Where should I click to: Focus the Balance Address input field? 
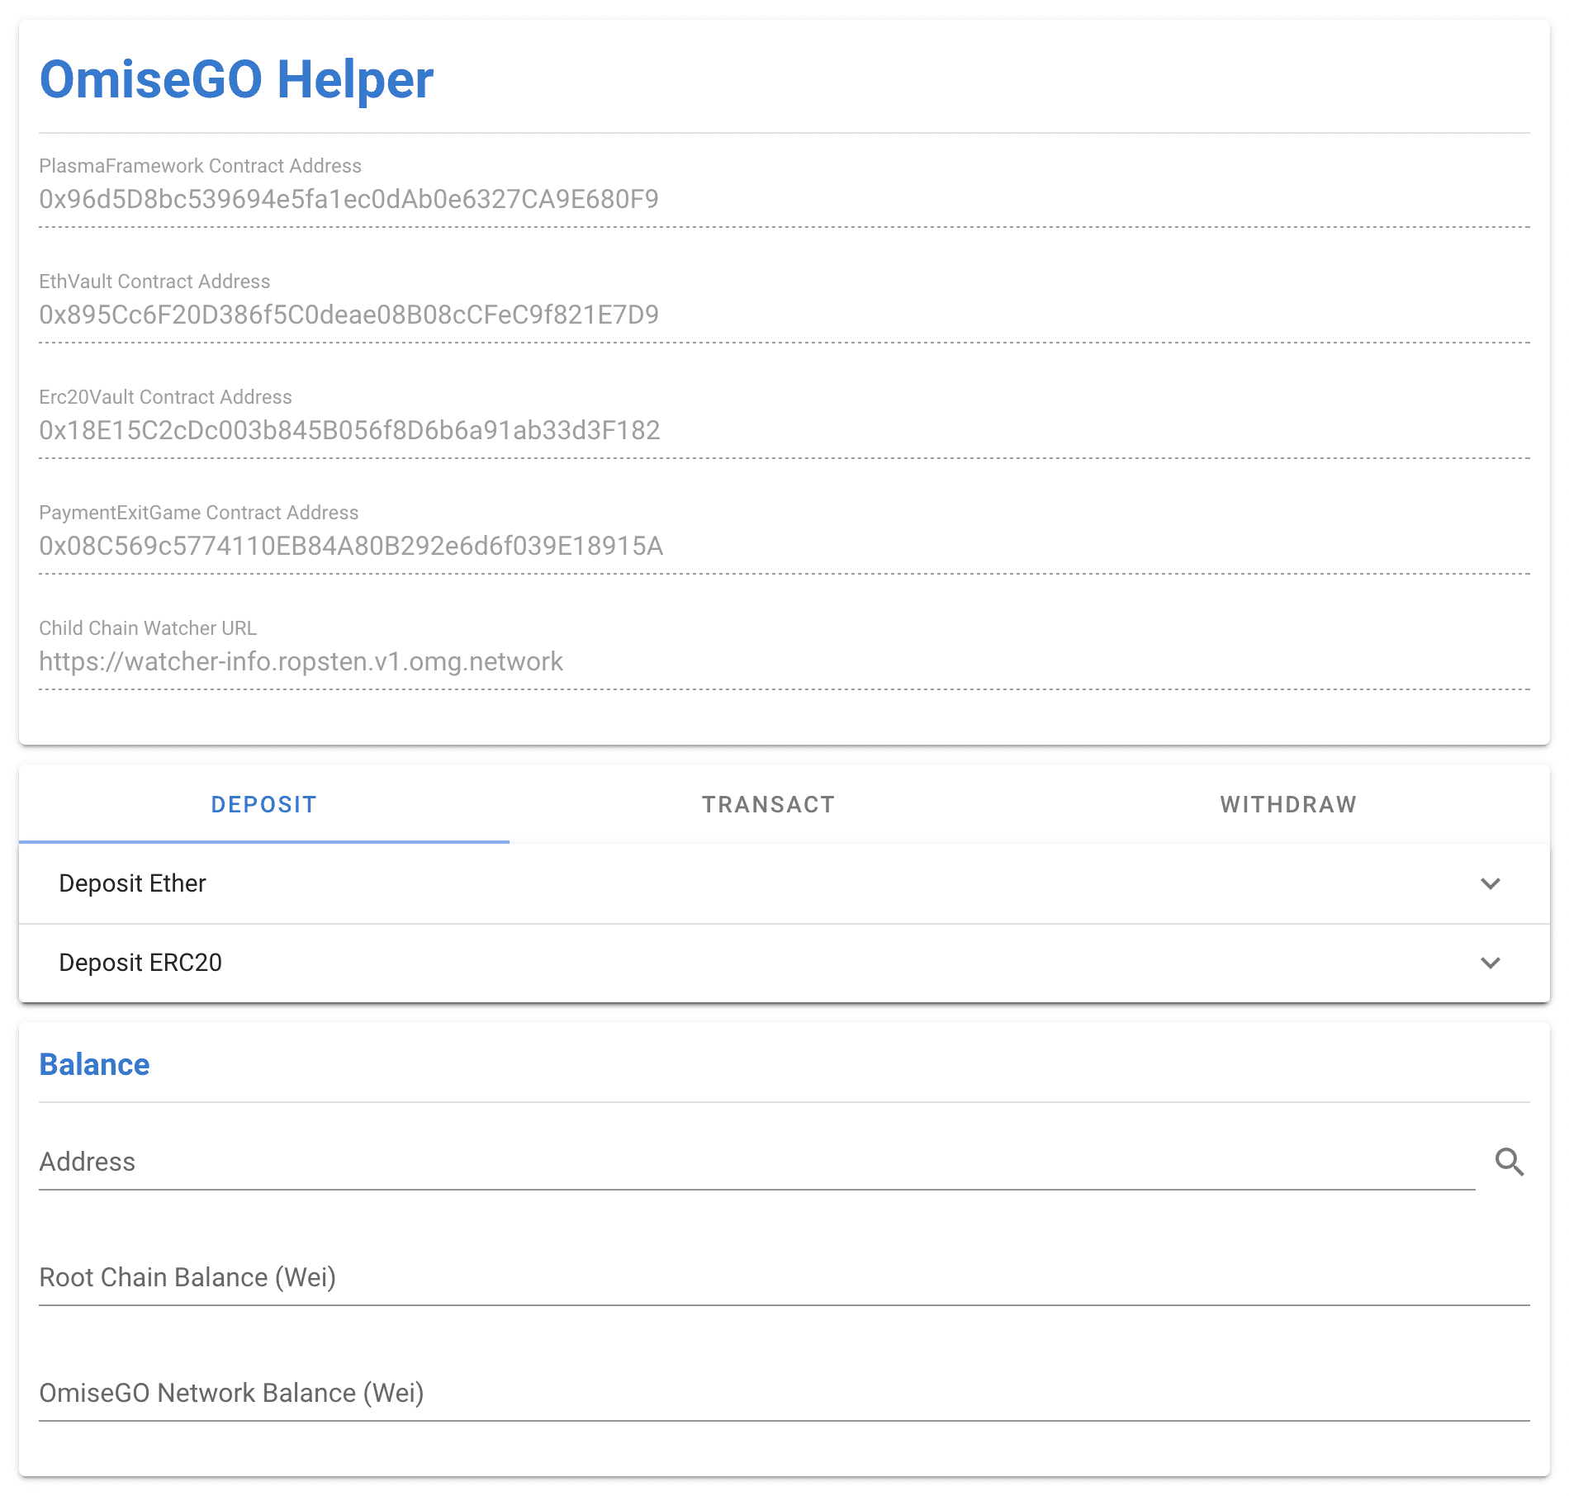coord(757,1162)
